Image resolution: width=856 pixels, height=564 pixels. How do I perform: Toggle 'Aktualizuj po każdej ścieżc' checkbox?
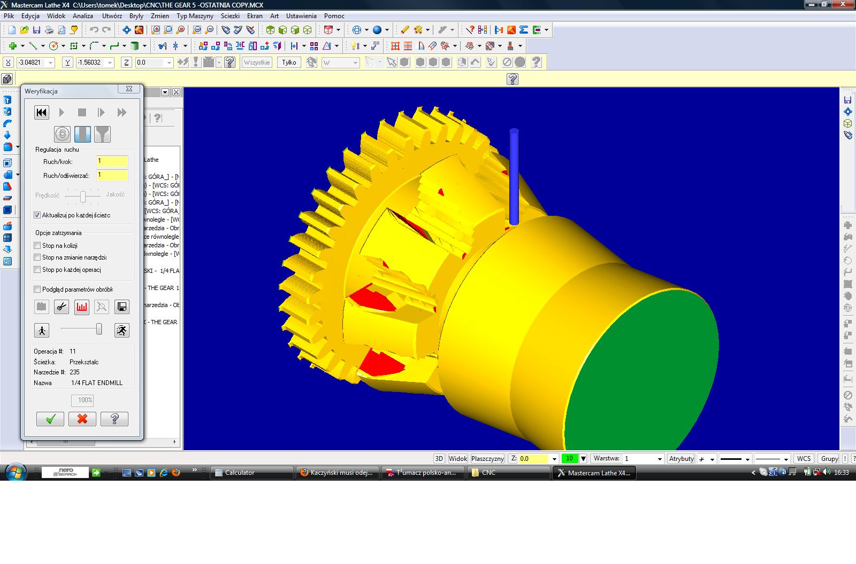(37, 215)
